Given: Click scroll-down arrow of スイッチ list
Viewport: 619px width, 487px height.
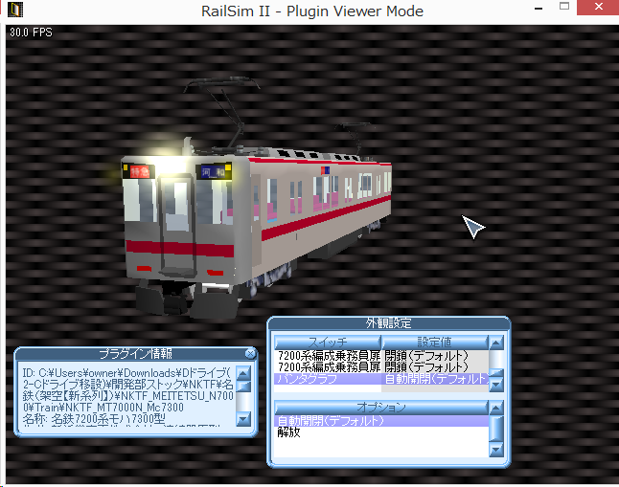Looking at the screenshot, I should (x=496, y=385).
